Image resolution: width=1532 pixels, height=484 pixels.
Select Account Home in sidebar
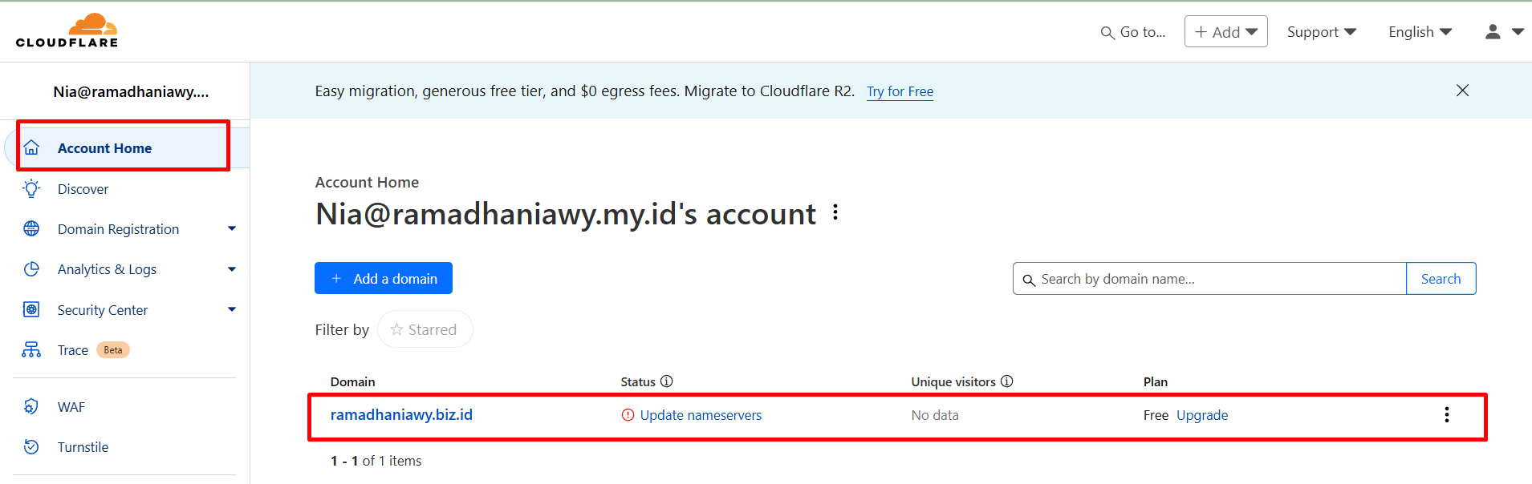point(127,148)
